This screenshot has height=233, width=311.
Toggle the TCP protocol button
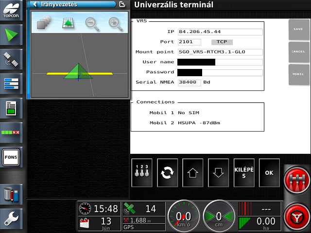[x=222, y=42]
